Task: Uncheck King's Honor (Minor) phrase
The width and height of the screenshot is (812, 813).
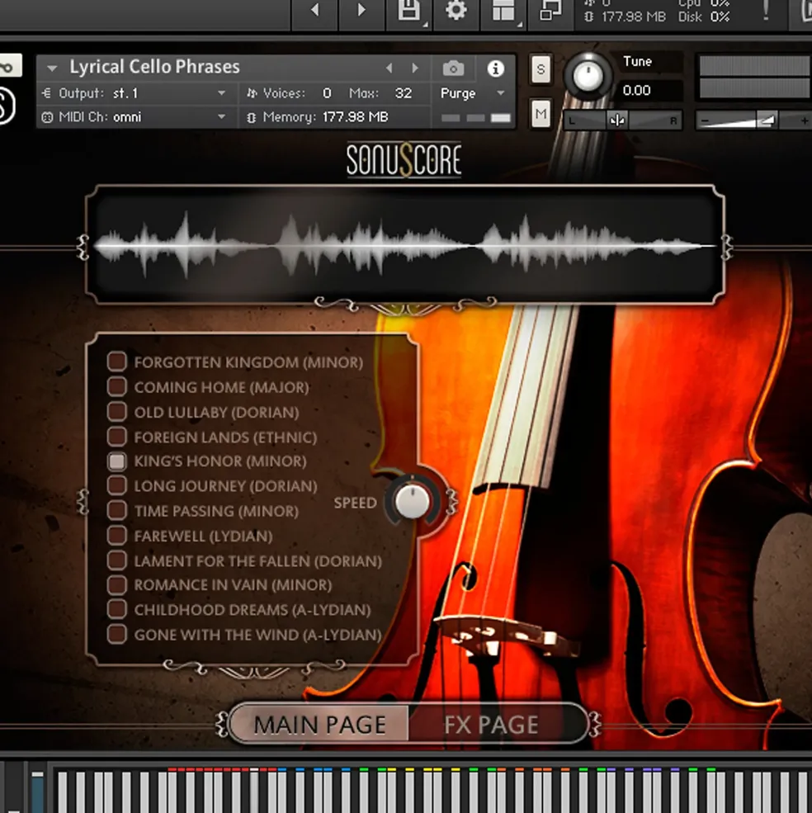Action: click(117, 461)
